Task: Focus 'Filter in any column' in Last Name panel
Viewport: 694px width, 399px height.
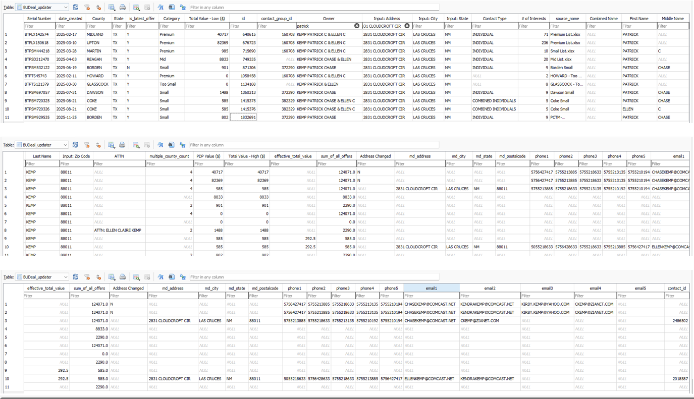Action: 313,145
